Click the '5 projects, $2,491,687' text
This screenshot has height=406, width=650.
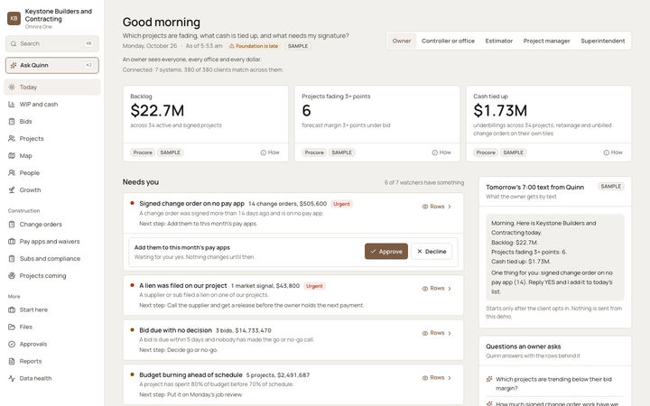tap(278, 375)
